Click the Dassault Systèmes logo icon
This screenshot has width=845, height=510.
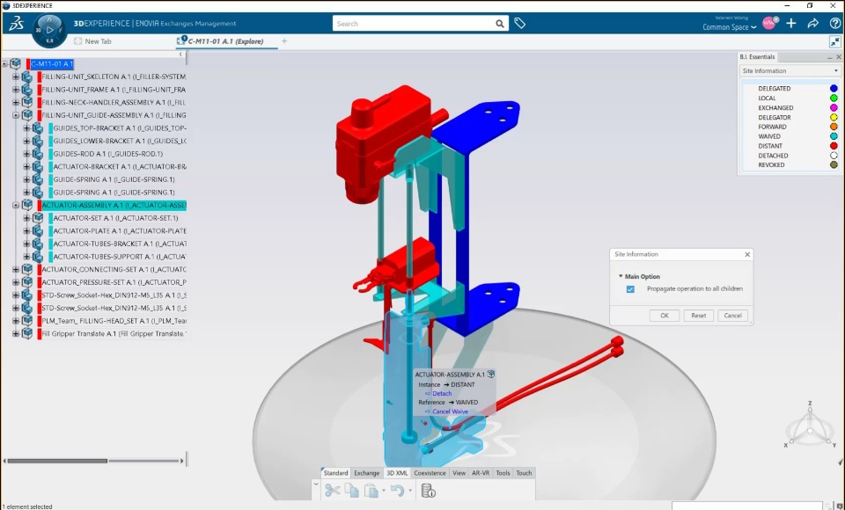[16, 24]
